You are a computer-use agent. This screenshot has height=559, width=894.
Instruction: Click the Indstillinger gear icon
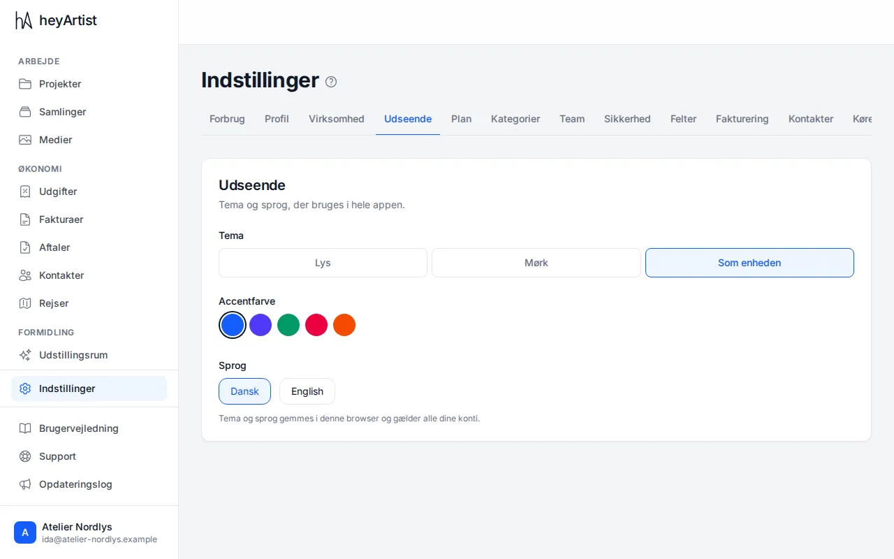point(25,389)
